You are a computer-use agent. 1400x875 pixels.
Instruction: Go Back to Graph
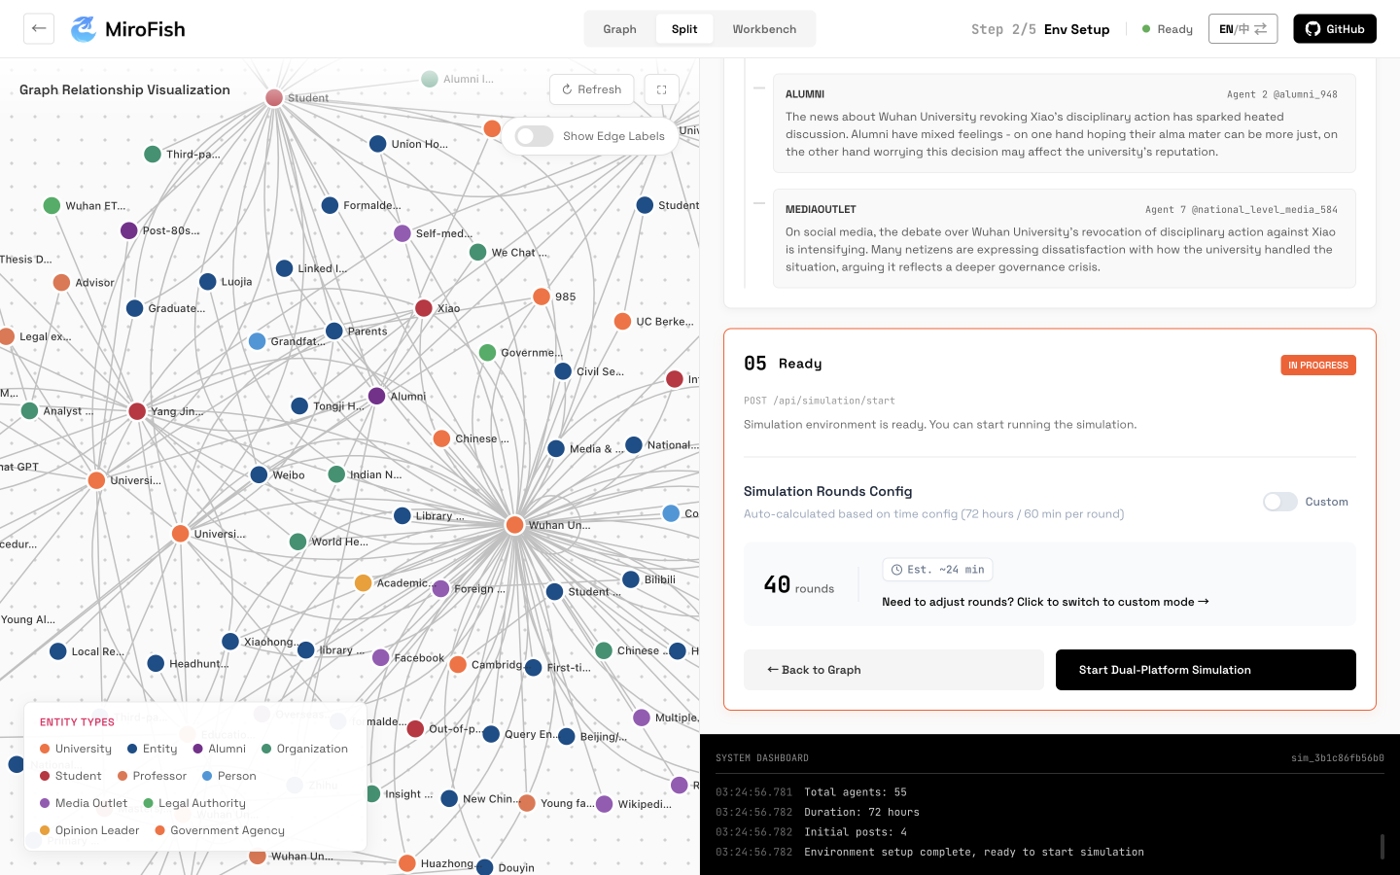coord(893,670)
